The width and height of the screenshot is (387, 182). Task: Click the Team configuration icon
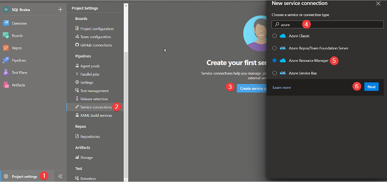tap(77, 37)
